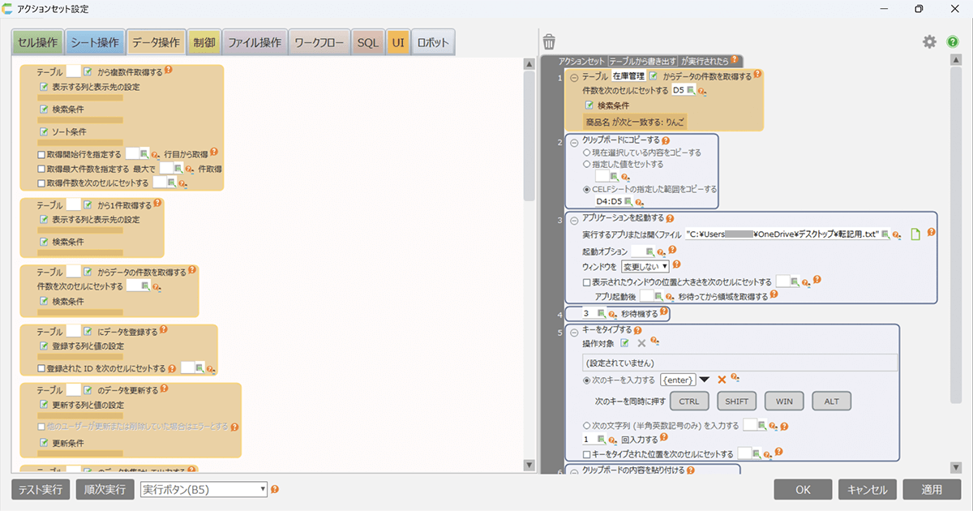The width and height of the screenshot is (973, 511).
Task: Switch to the ロボット tab
Action: coord(433,42)
